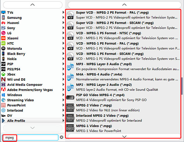The image size is (184, 142).
Task: Click the Sony S logo icon
Action: tap(3, 28)
